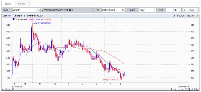Click the 'D' button at bottom right
The height and width of the screenshot is (92, 201).
(185, 89)
